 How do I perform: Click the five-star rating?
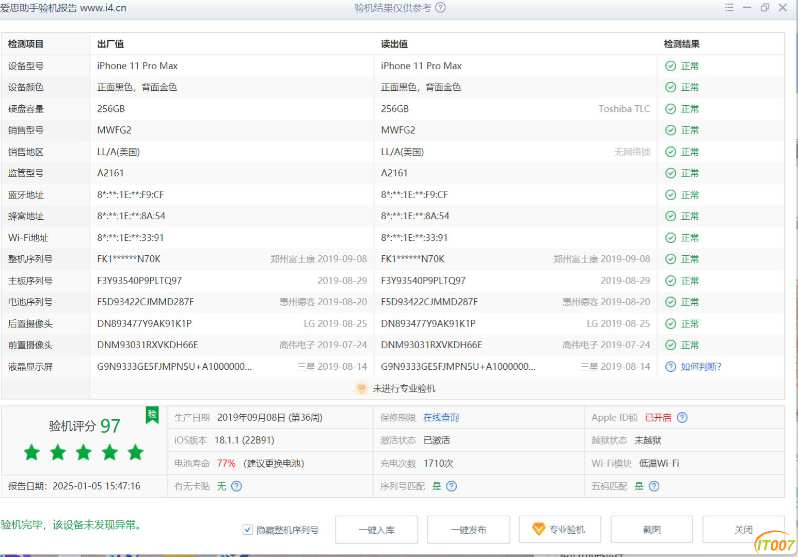coord(84,452)
